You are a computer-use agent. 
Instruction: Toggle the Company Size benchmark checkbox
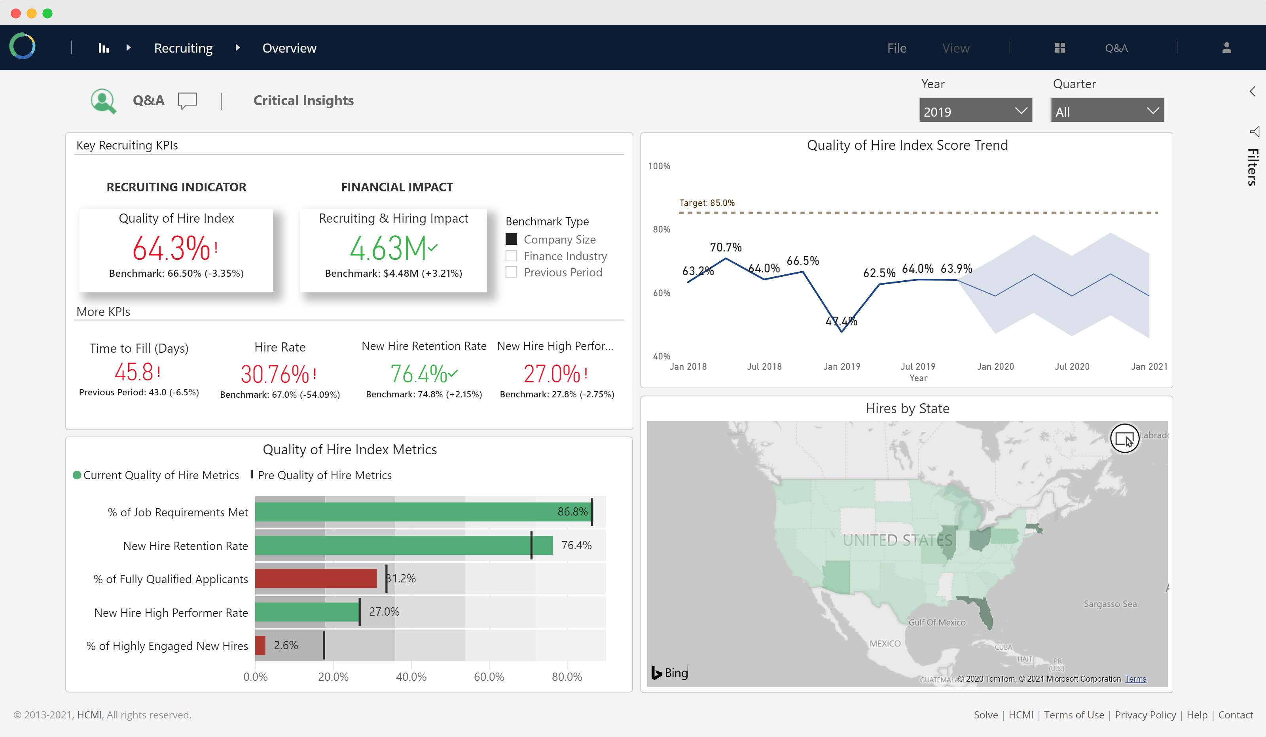(512, 239)
